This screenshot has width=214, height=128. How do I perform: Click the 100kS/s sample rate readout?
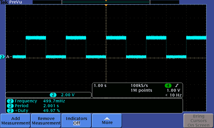139,86
